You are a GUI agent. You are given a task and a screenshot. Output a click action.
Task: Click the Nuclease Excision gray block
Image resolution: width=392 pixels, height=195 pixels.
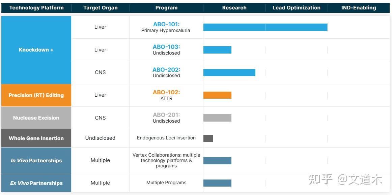pyautogui.click(x=36, y=118)
